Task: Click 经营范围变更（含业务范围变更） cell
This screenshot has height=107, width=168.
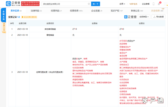Action: (50, 72)
